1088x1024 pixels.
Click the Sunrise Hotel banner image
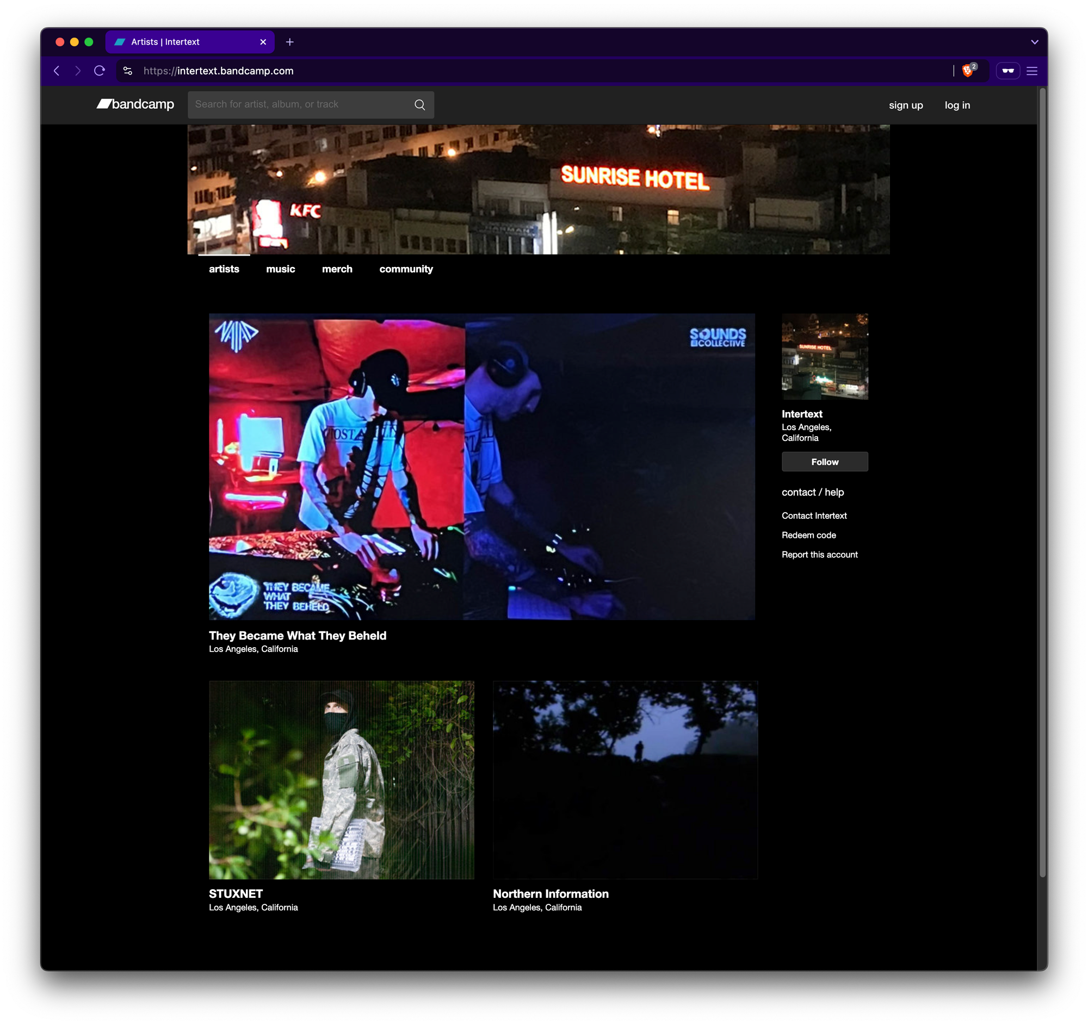[539, 189]
